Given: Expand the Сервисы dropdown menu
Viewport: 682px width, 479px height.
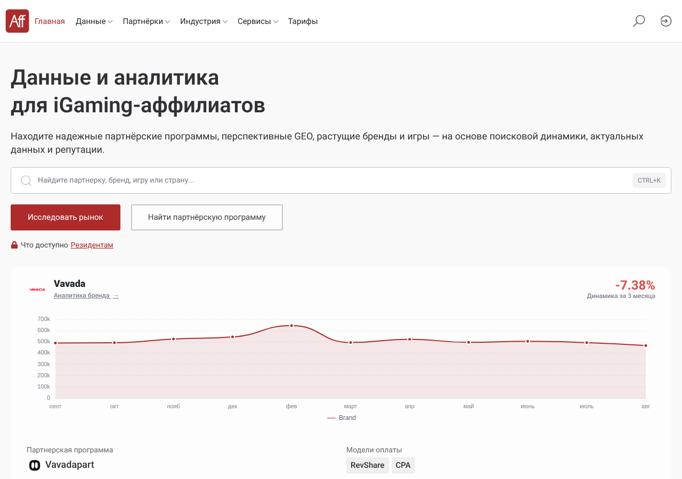Looking at the screenshot, I should (x=258, y=21).
